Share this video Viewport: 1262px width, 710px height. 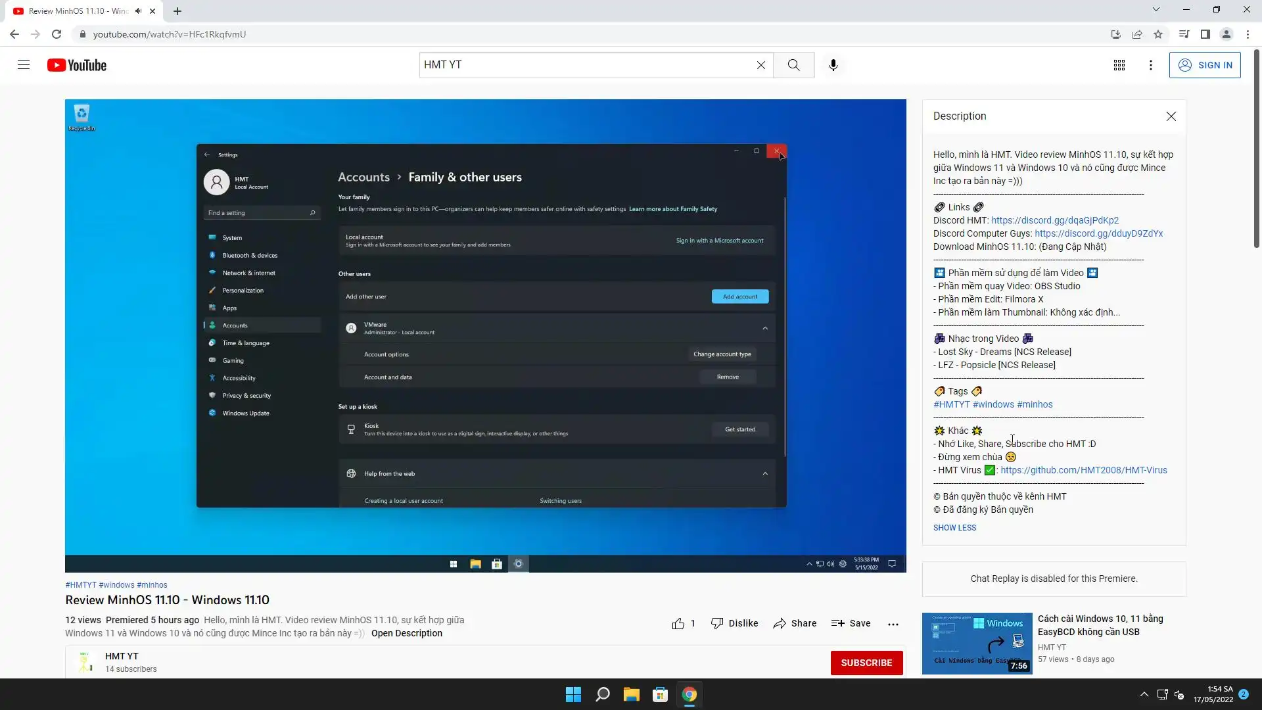click(x=795, y=624)
